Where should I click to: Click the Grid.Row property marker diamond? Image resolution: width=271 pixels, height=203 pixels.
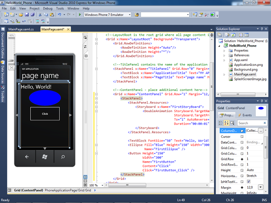(x=242, y=159)
